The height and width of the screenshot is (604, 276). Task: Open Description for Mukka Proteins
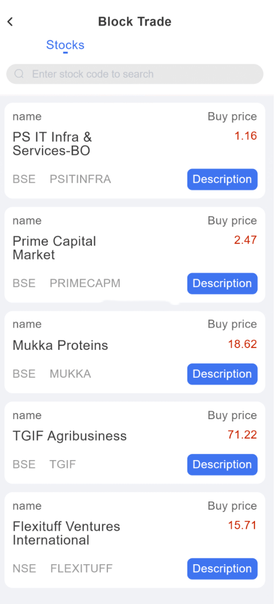(x=222, y=374)
